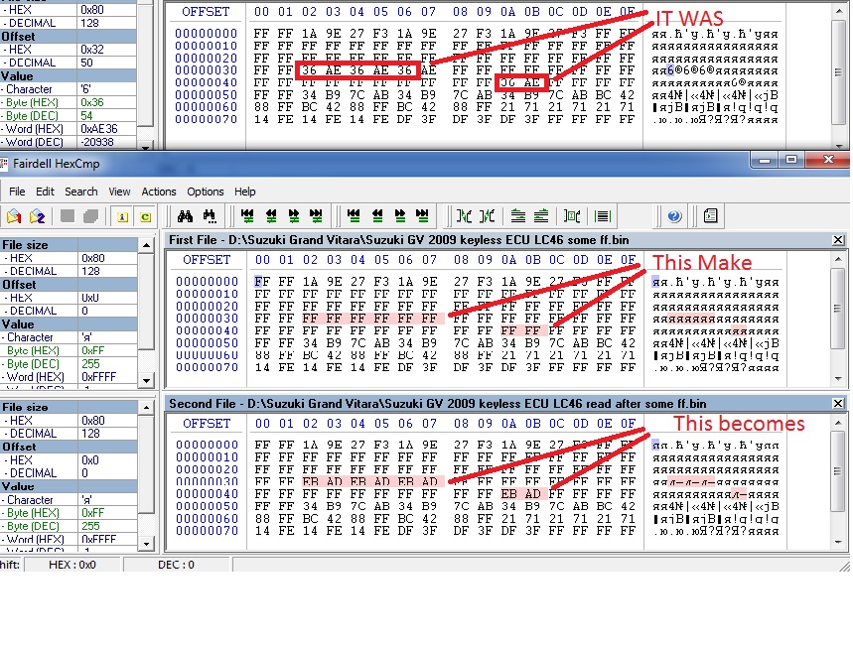Select offset 00000040 row in Second File pane
This screenshot has width=853, height=646.
tap(405, 494)
